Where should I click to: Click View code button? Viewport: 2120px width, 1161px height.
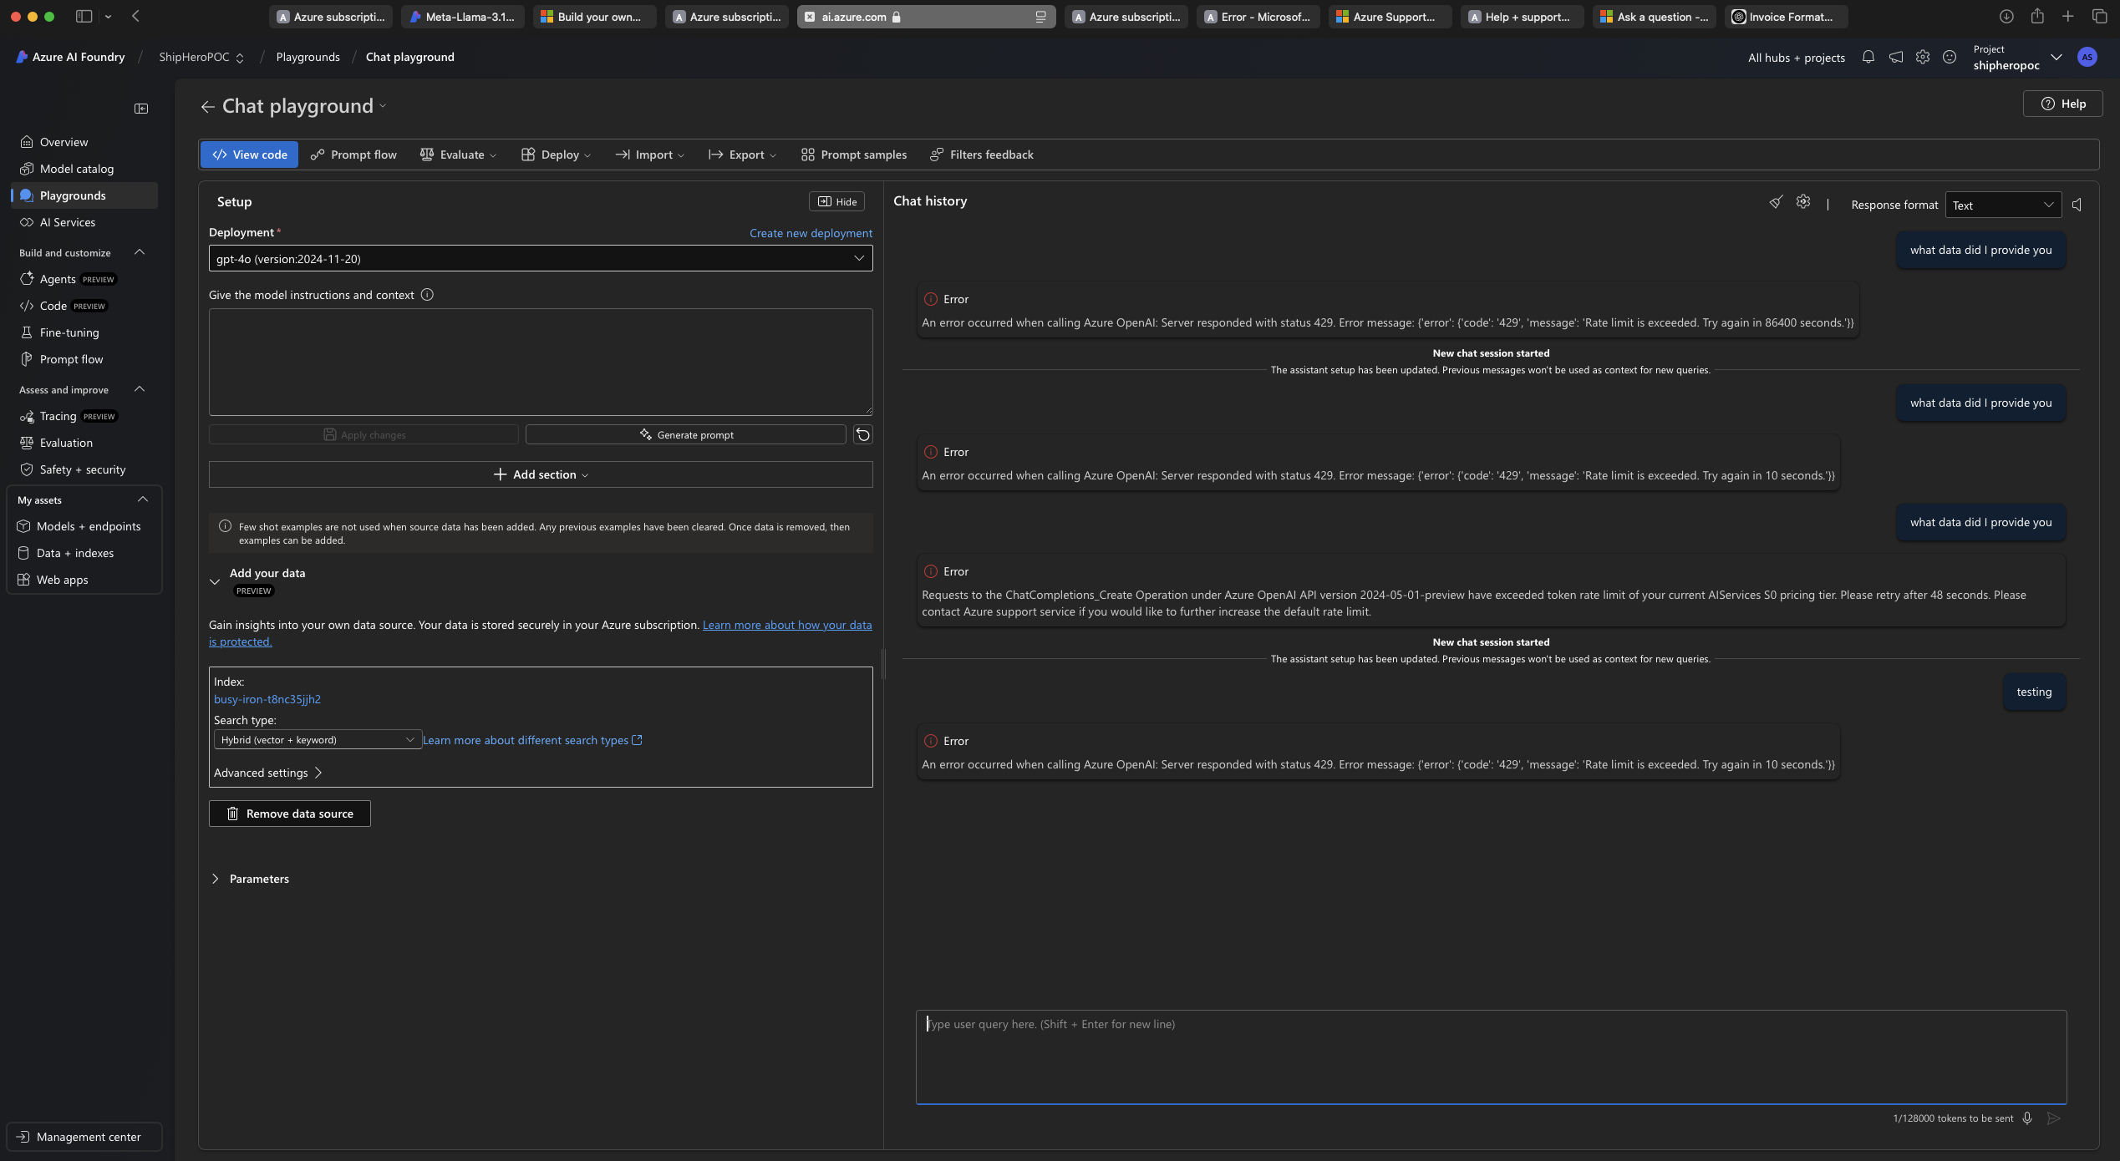tap(249, 155)
